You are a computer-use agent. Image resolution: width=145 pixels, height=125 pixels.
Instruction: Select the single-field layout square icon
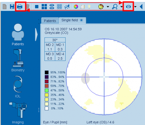pos(37,7)
